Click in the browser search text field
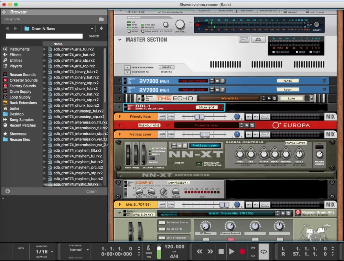Viewport: 344px width, 261px height. pos(44,36)
